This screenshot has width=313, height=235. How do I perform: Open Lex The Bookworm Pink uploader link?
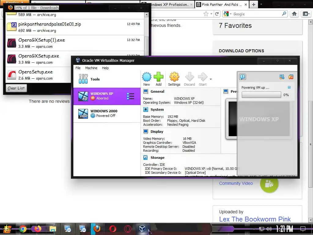coord(255,219)
